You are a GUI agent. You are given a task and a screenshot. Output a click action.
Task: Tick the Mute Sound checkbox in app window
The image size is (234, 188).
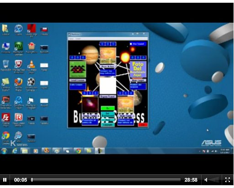[x=131, y=44]
